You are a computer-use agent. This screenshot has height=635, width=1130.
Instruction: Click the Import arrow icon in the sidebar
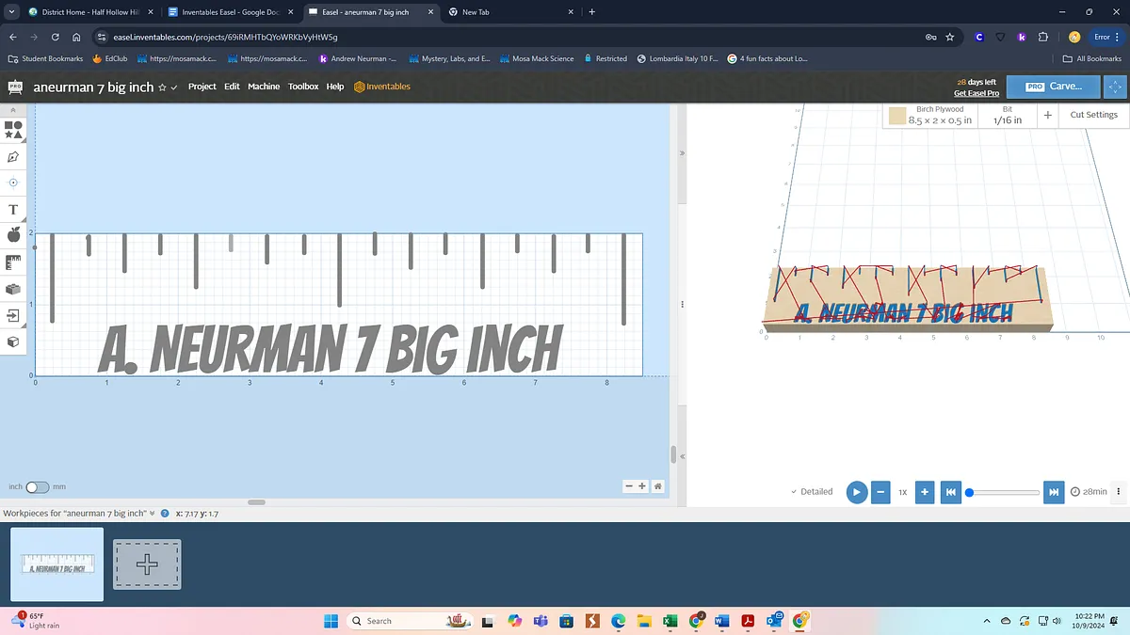tap(13, 316)
